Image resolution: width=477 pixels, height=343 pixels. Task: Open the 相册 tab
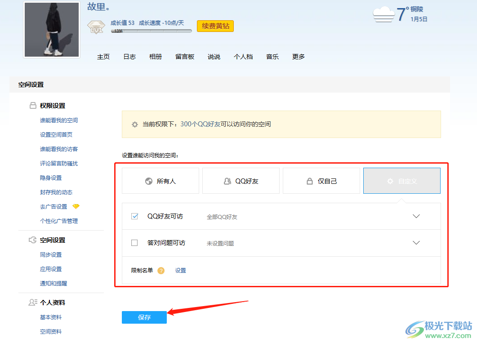pos(156,57)
